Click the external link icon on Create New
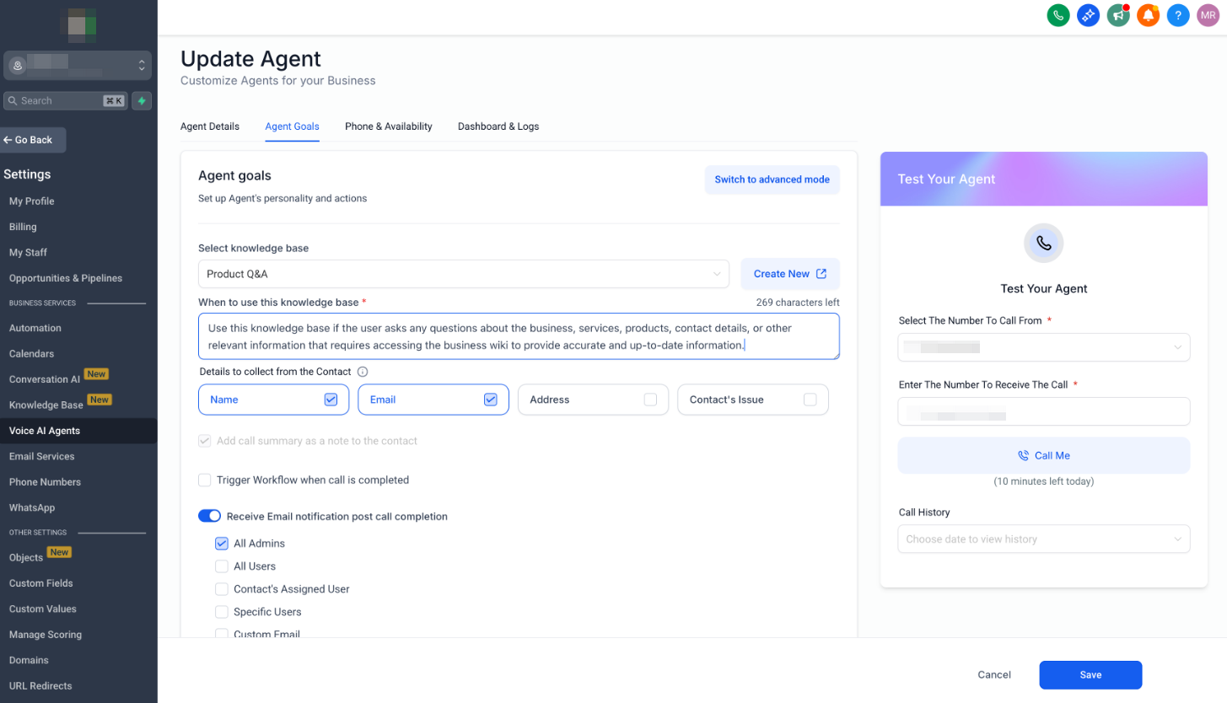The height and width of the screenshot is (703, 1227). point(821,274)
